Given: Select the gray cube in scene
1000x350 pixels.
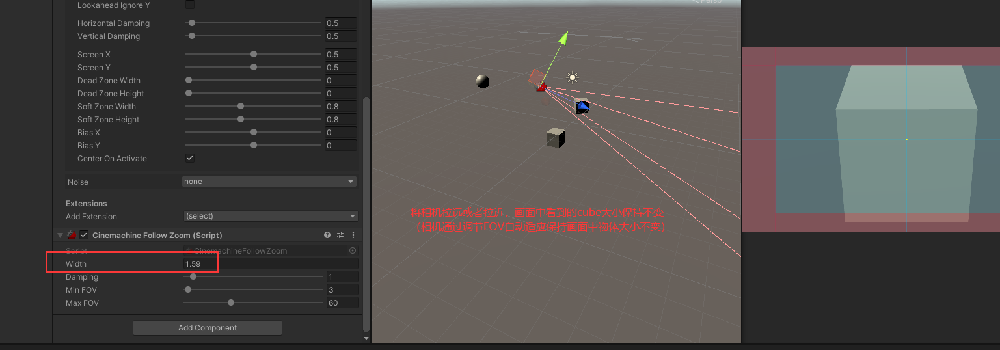Looking at the screenshot, I should pos(556,138).
